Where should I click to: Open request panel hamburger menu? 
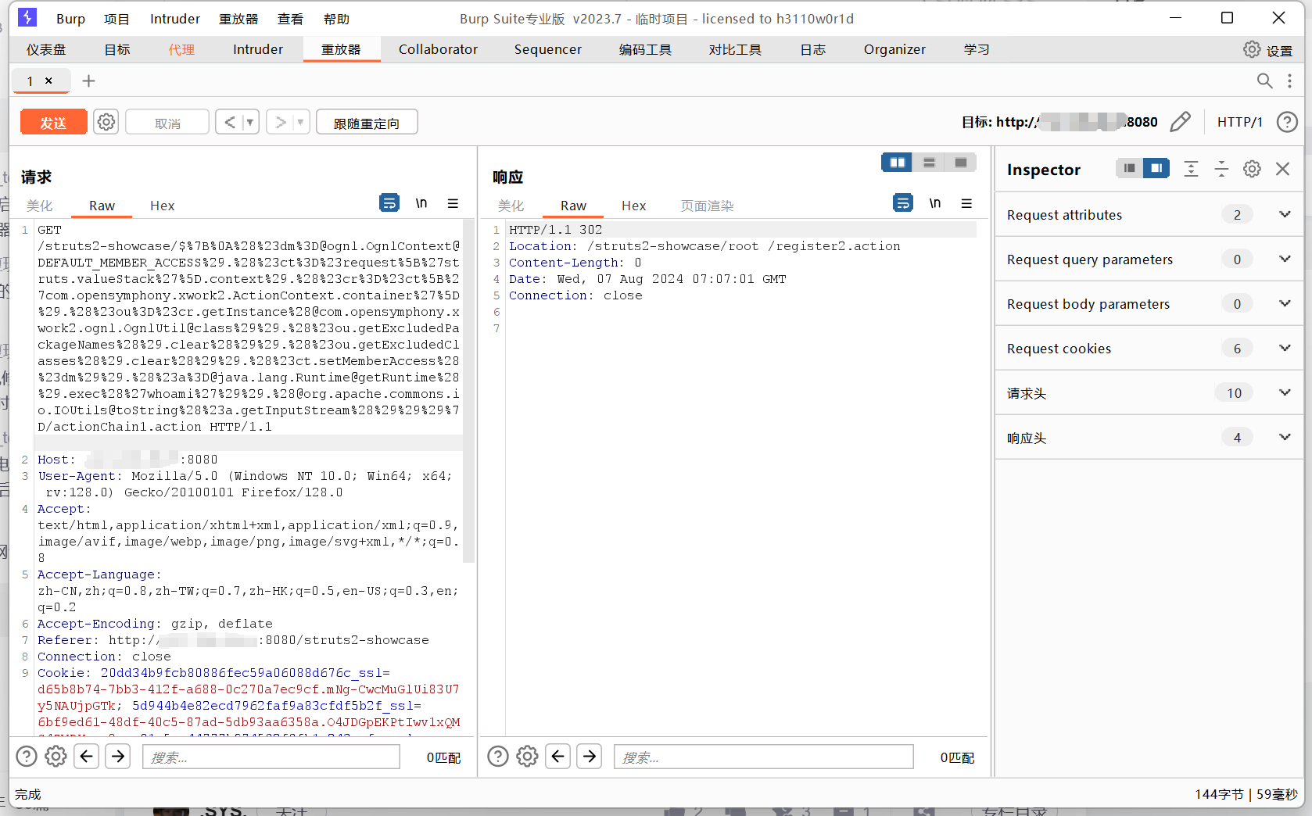pos(453,203)
